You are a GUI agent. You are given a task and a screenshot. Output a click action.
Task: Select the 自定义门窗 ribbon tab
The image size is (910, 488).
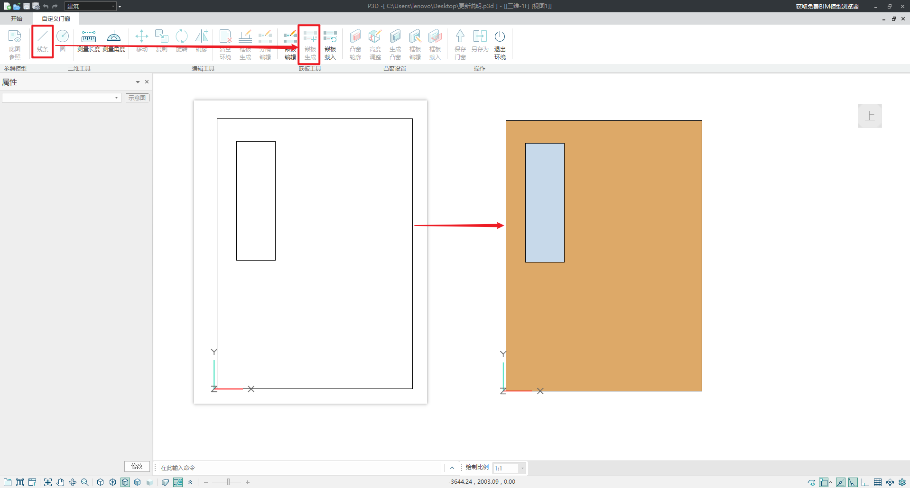click(x=56, y=18)
